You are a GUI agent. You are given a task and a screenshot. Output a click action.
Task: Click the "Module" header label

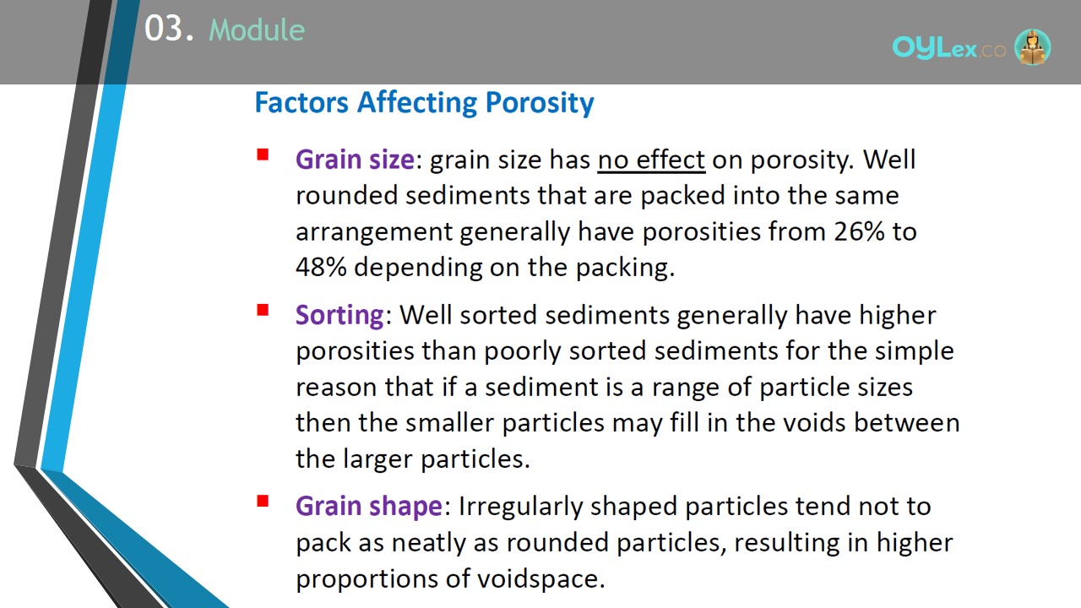(x=257, y=30)
